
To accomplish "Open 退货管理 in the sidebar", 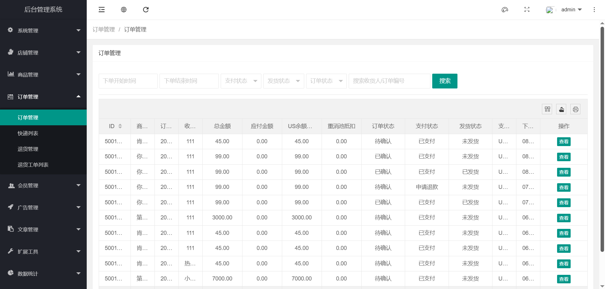I will click(x=28, y=149).
